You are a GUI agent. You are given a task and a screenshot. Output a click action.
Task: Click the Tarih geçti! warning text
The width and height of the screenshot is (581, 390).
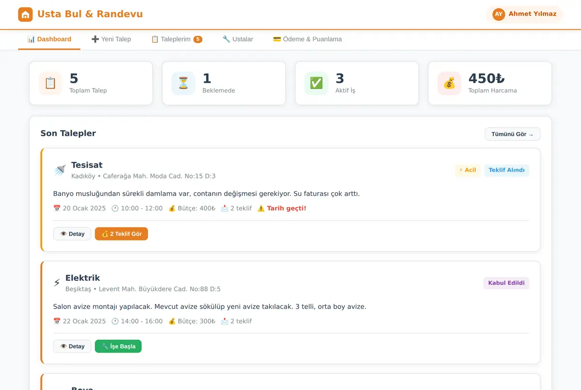pos(287,209)
